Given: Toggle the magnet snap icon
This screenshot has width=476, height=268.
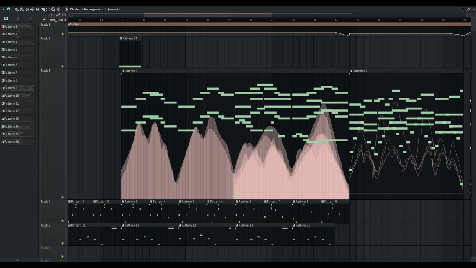Looking at the screenshot, I should tap(9, 9).
